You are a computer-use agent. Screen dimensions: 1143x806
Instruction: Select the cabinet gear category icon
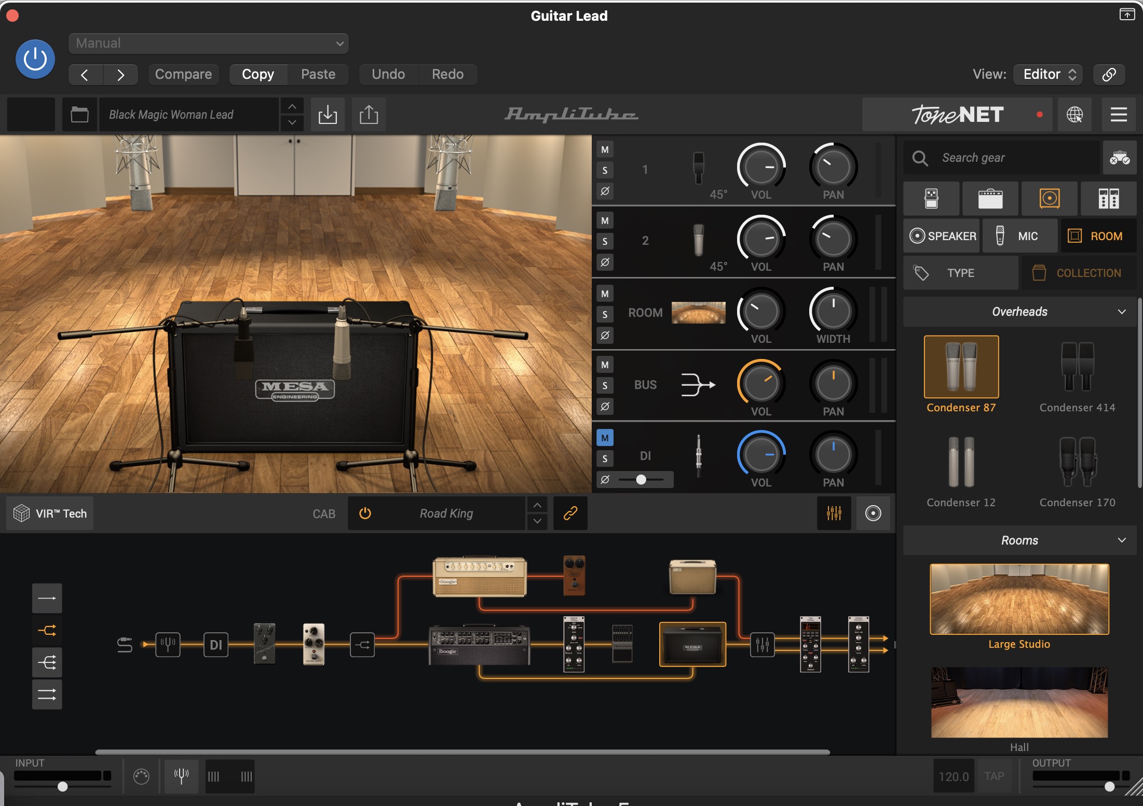coord(1050,198)
